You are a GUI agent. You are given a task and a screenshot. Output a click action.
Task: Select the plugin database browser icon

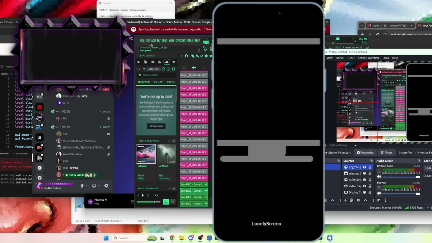point(153,62)
